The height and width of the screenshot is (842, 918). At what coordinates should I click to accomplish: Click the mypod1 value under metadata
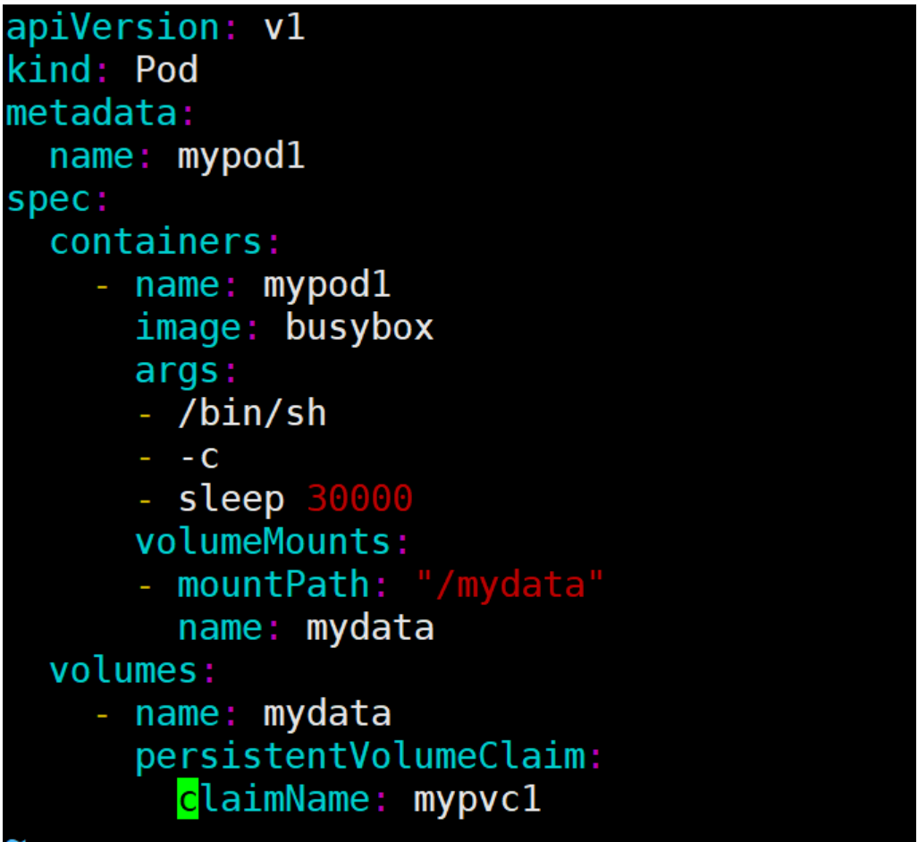click(241, 156)
